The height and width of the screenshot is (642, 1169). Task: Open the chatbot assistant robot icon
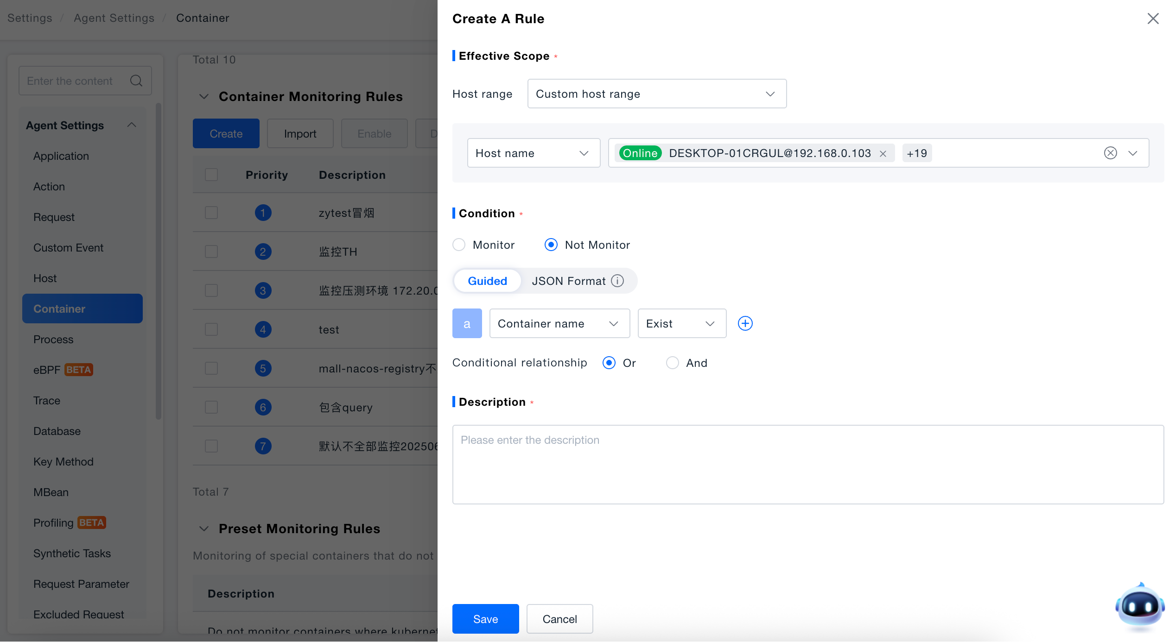click(x=1140, y=606)
